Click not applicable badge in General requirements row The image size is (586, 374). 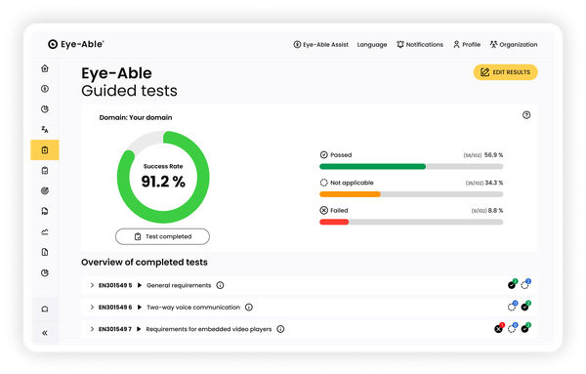[x=525, y=284]
